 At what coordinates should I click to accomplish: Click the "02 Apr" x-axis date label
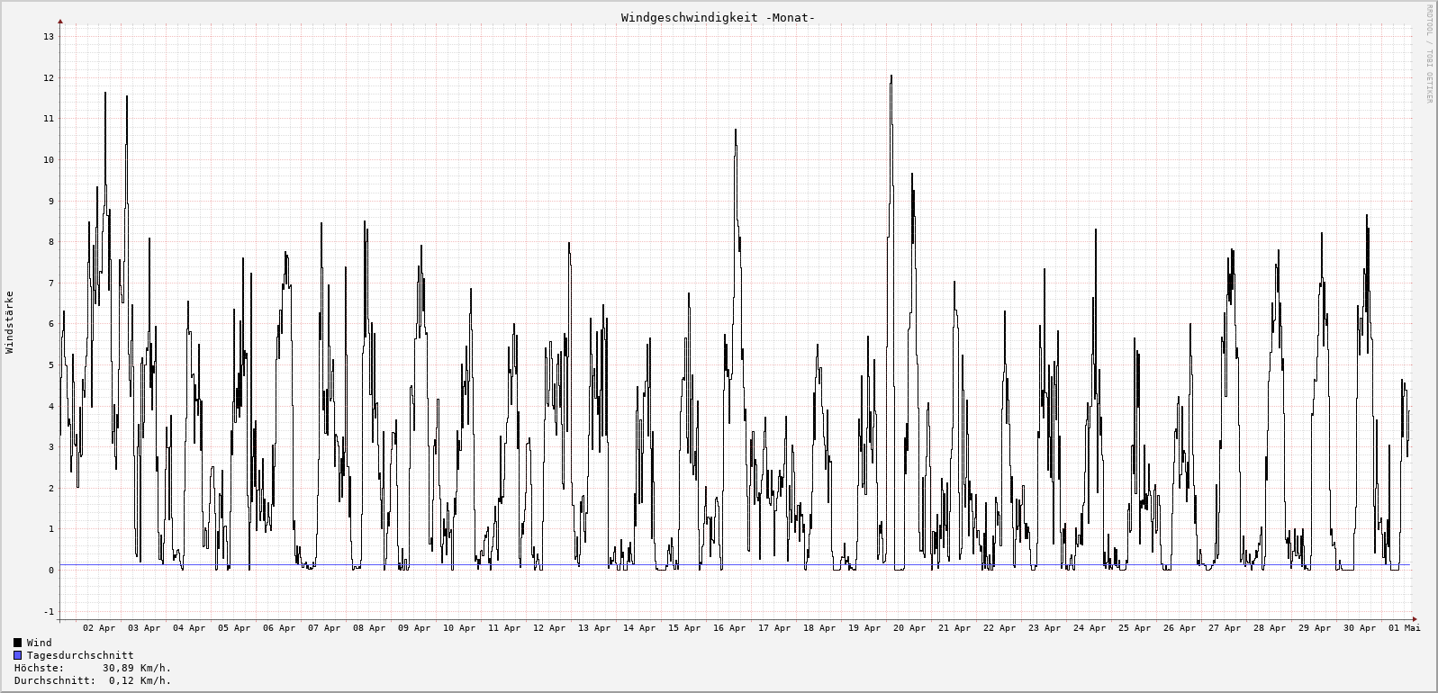click(99, 628)
